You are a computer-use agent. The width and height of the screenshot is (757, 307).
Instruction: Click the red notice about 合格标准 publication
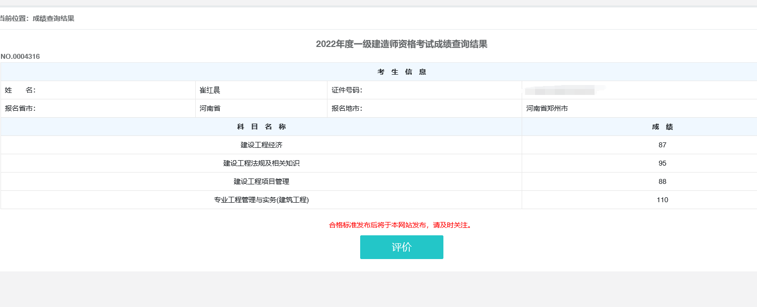click(x=401, y=225)
